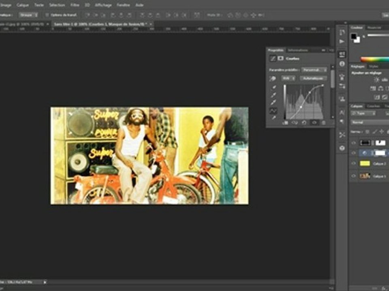Click the Actions play icon in dock

(342, 41)
